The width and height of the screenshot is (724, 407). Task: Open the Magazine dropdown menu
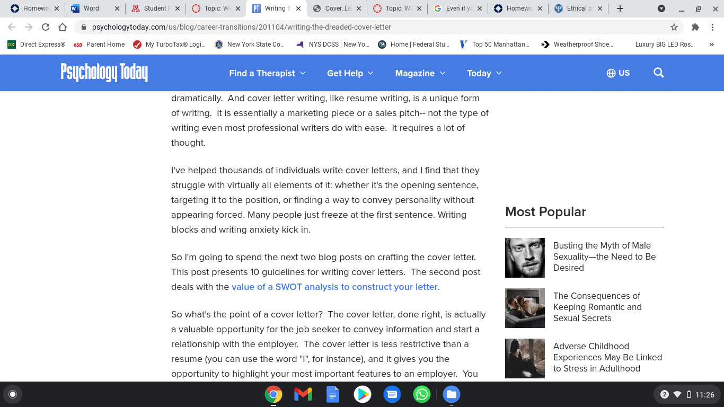click(420, 73)
